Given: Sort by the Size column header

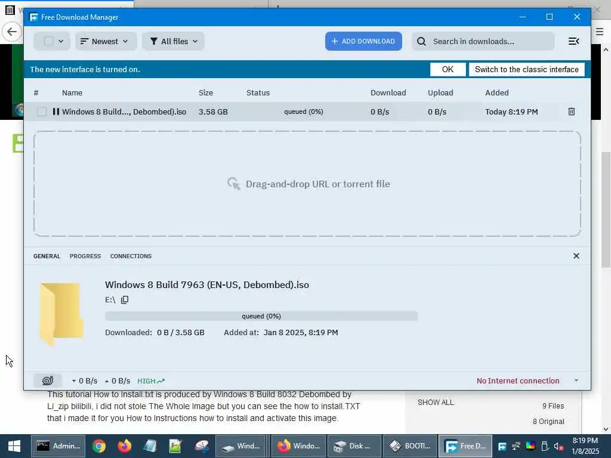Looking at the screenshot, I should click(206, 92).
